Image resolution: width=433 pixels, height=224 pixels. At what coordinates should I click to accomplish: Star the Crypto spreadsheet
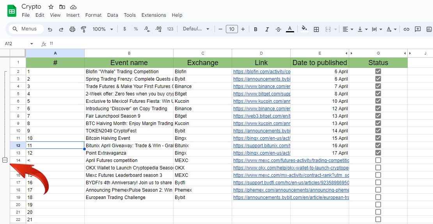pyautogui.click(x=51, y=7)
